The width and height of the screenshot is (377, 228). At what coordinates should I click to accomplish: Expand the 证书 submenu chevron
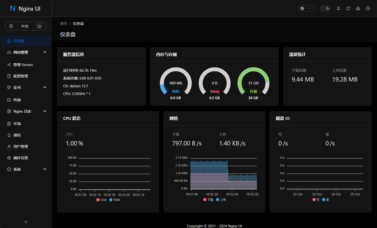click(45, 87)
